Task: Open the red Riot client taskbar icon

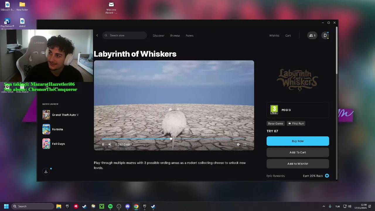Action: pyautogui.click(x=76, y=206)
